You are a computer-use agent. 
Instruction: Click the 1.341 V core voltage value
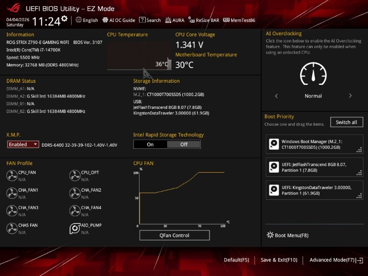click(x=189, y=45)
